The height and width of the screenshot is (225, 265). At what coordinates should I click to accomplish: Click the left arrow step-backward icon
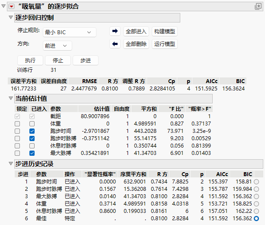pyautogui.click(x=115, y=44)
